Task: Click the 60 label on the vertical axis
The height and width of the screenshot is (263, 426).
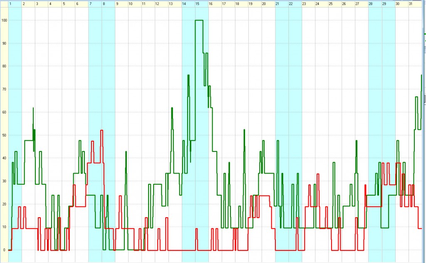Action: pyautogui.click(x=4, y=112)
